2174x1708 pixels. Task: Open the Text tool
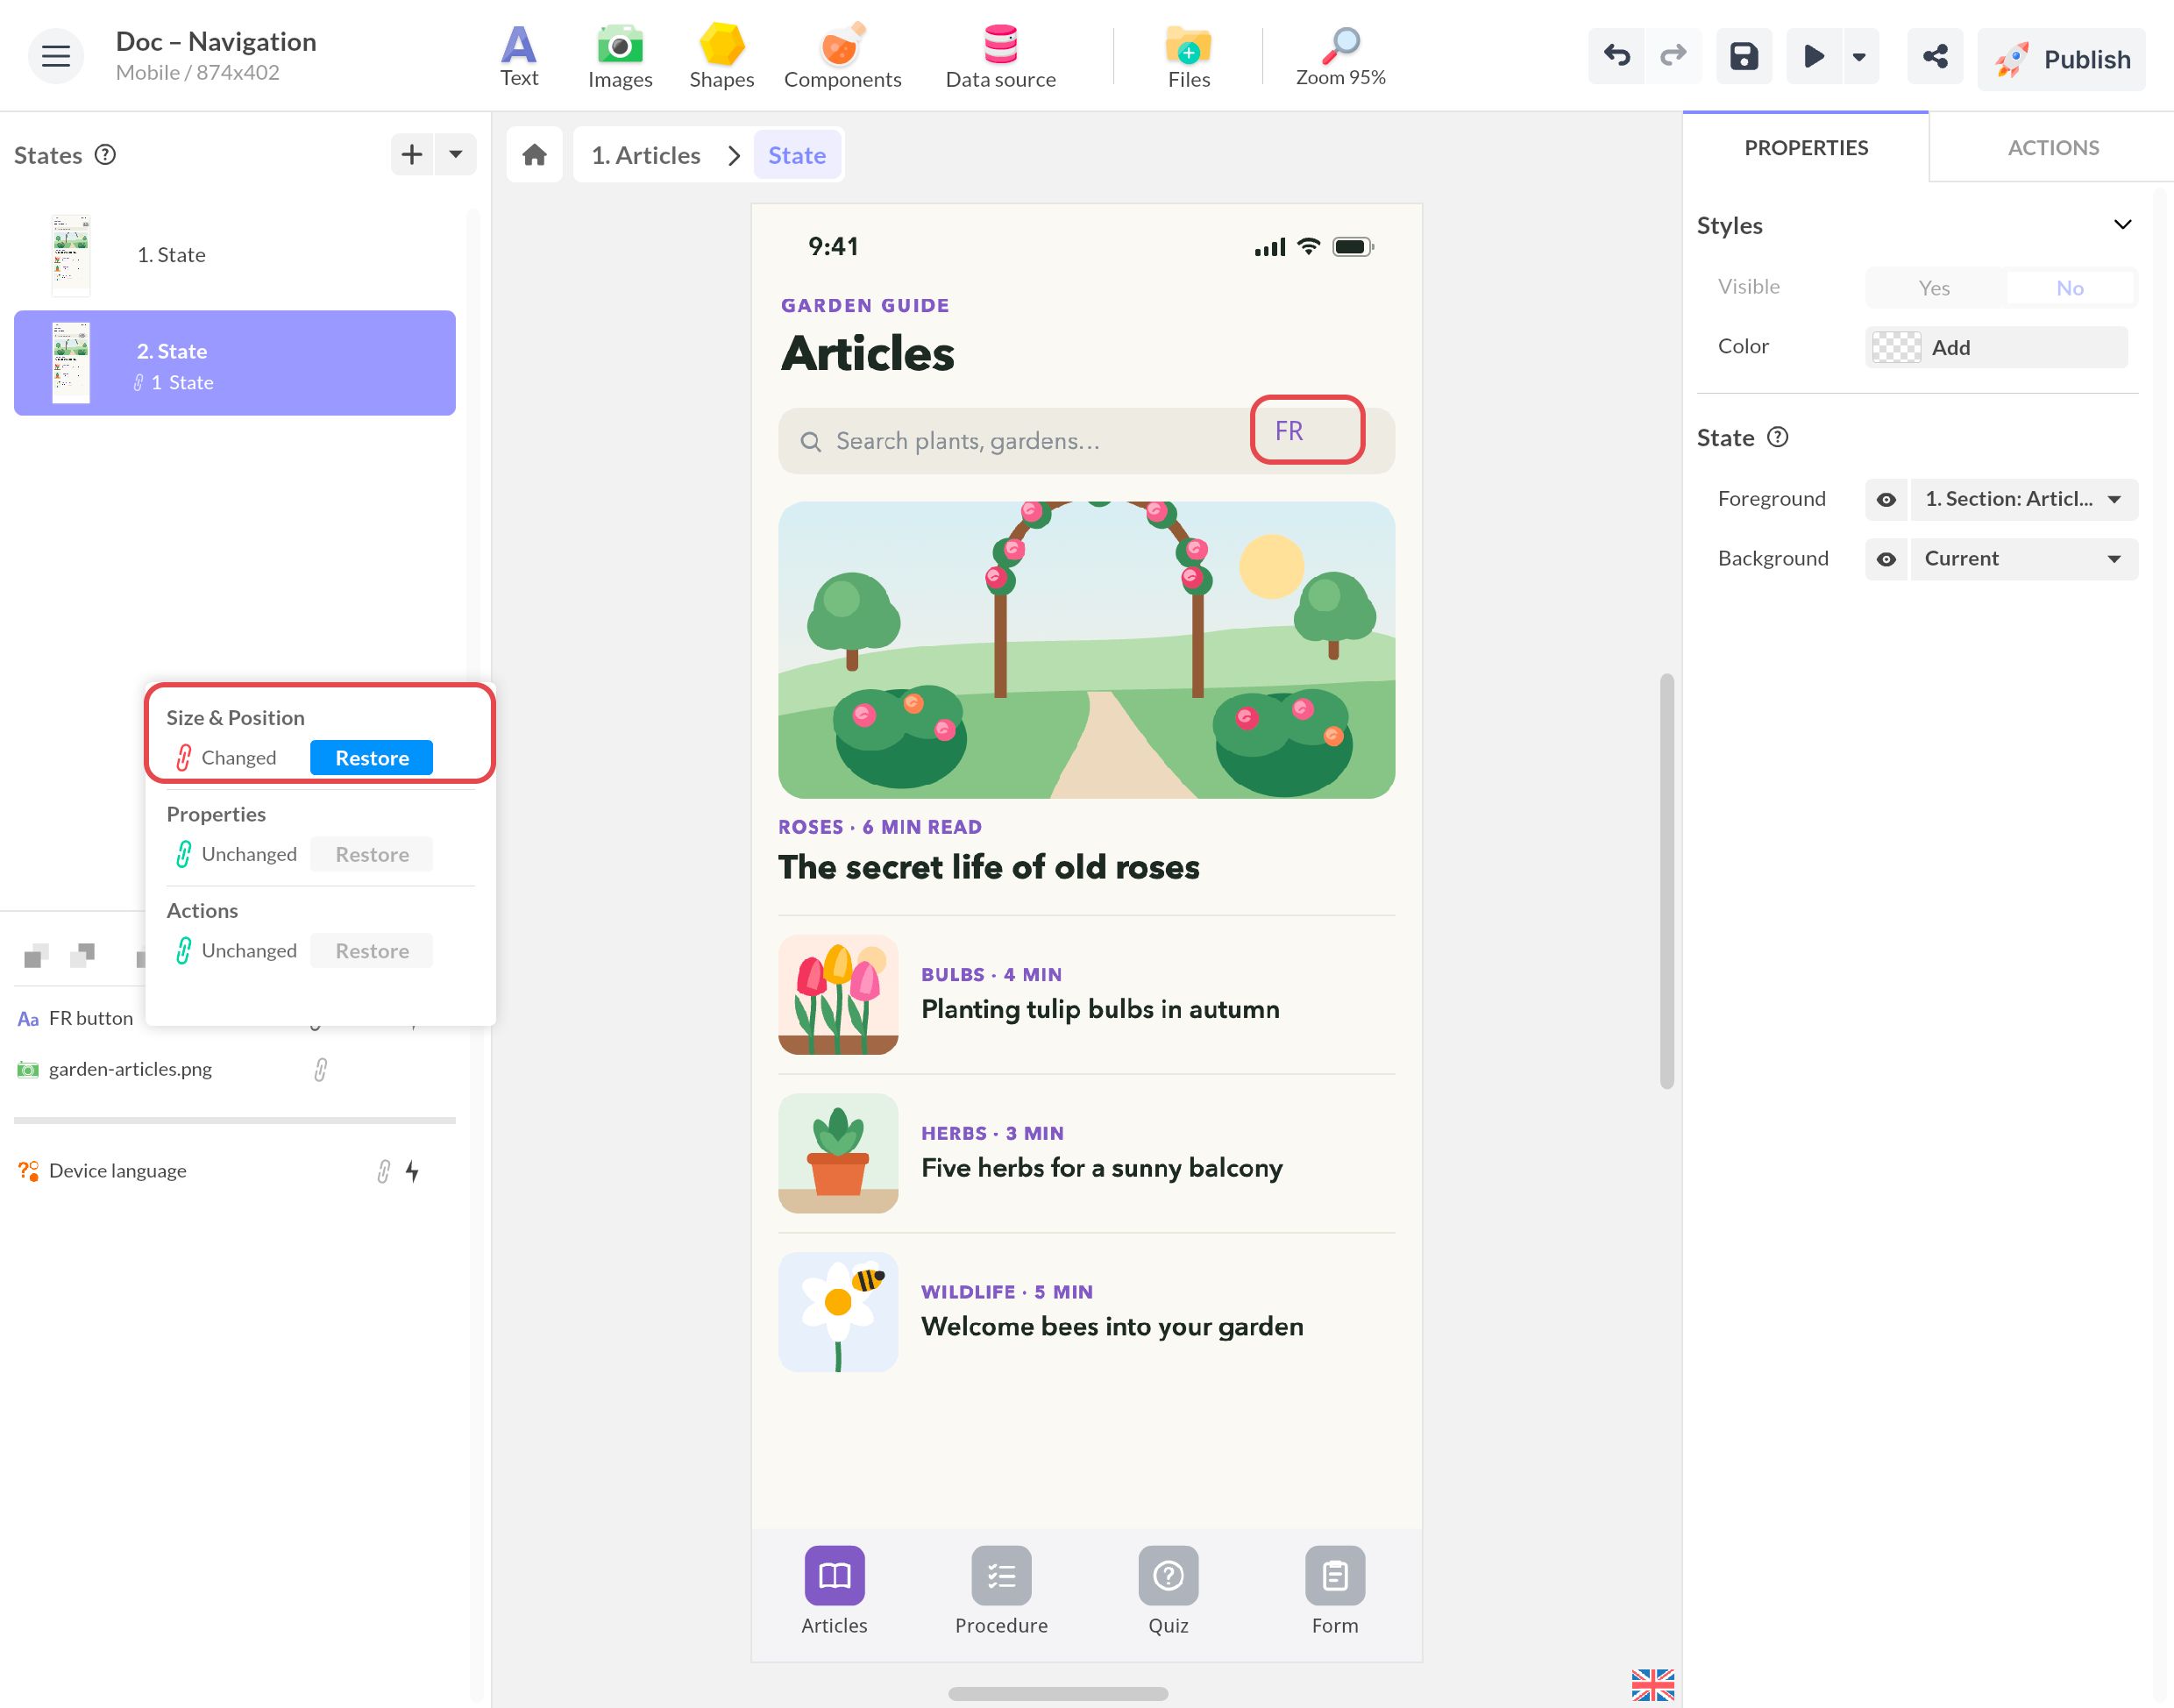tap(519, 57)
